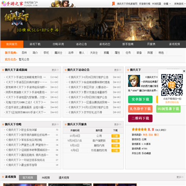
Task: Click 更多 in the 佣兵天下开服表 panel
Action: [118, 125]
